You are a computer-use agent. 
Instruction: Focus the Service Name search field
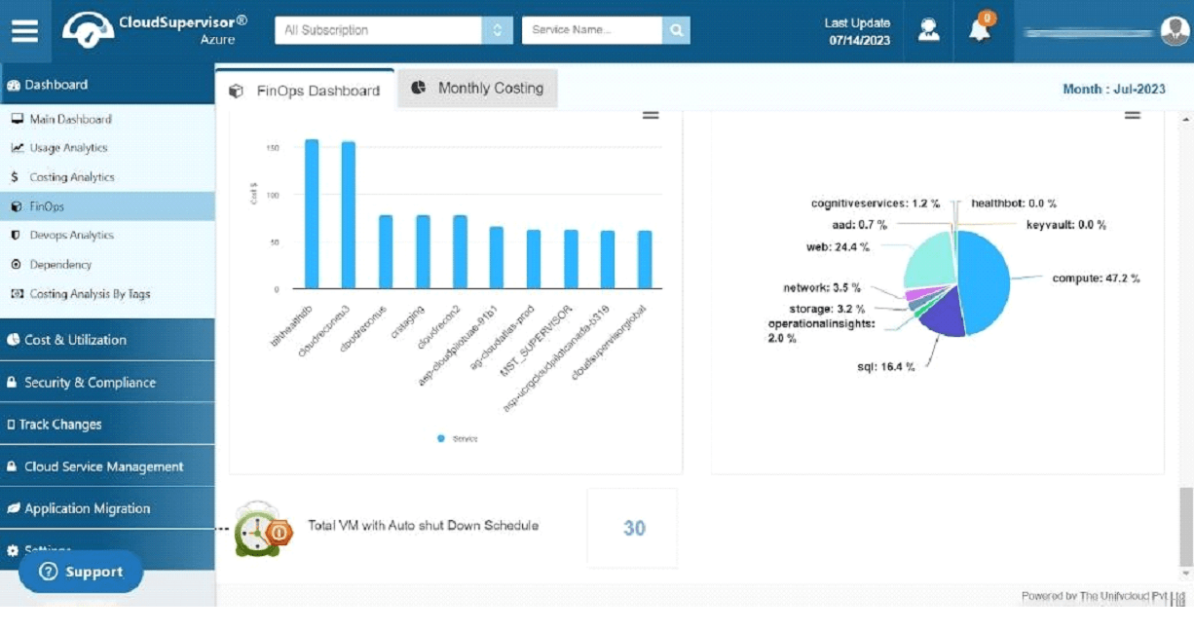[592, 30]
